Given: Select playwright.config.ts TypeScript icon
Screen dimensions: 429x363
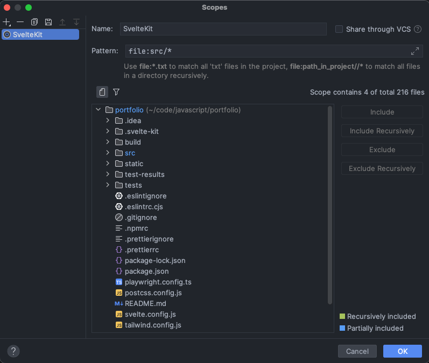Looking at the screenshot, I should tap(119, 282).
